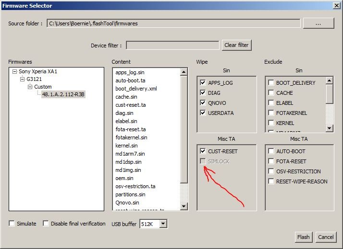This screenshot has height=249, width=343.
Task: Enable the Simulate checkbox
Action: pos(12,223)
